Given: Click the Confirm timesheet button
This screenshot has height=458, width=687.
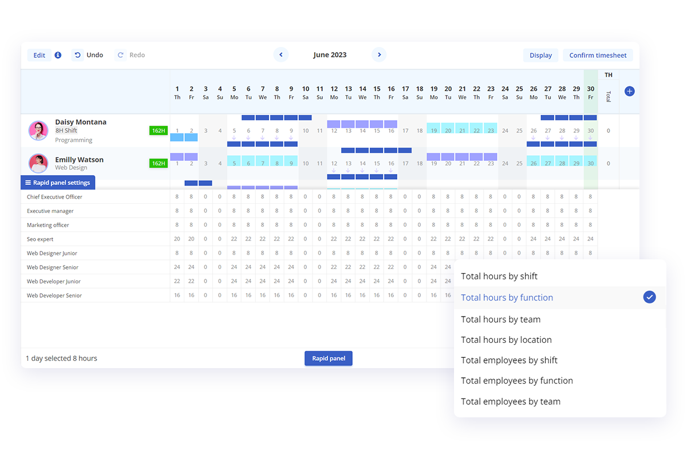Looking at the screenshot, I should (x=598, y=56).
